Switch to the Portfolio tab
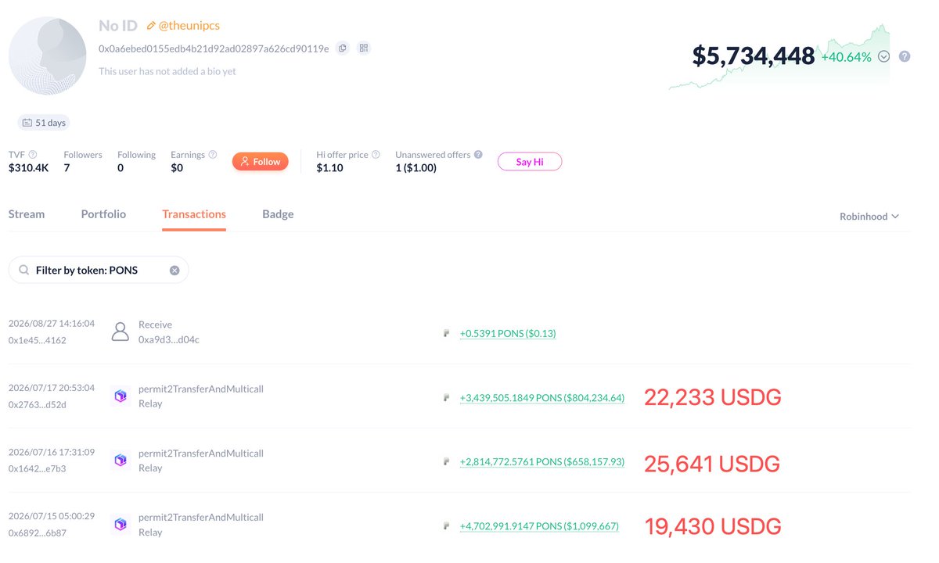 [103, 214]
